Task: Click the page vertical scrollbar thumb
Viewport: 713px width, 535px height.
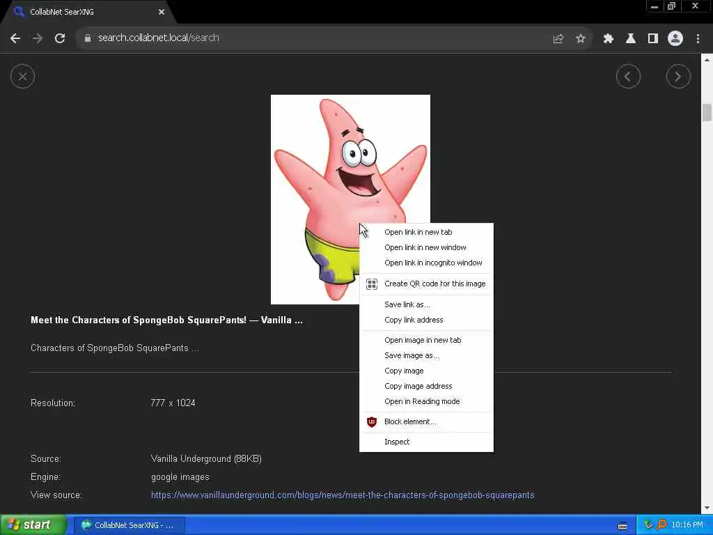Action: coord(707,112)
